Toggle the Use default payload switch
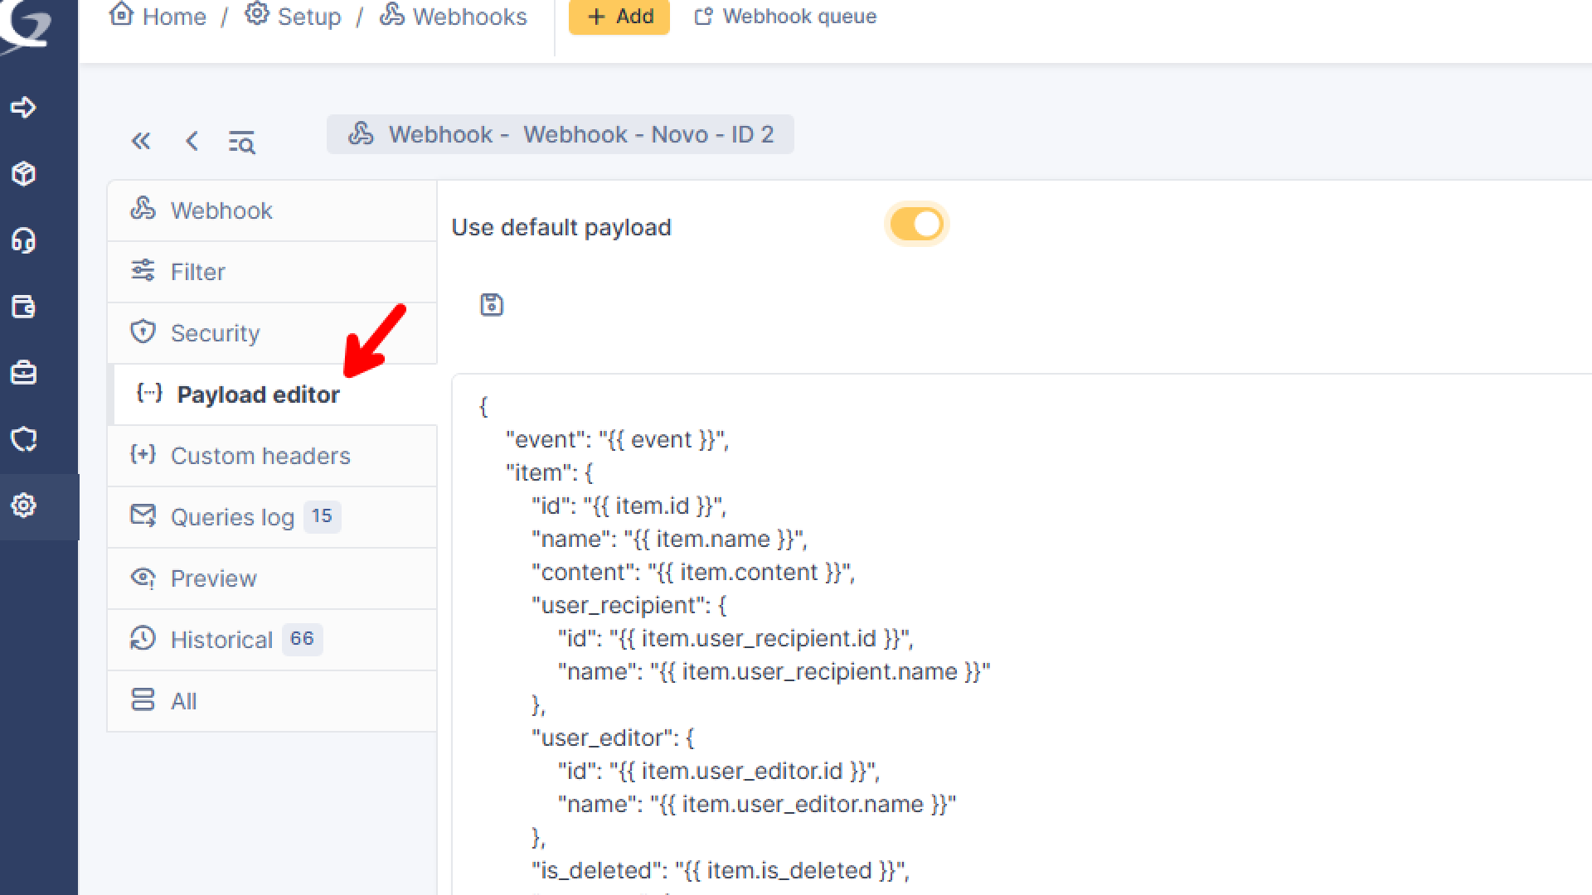Screen dimensions: 1592x895 [916, 225]
